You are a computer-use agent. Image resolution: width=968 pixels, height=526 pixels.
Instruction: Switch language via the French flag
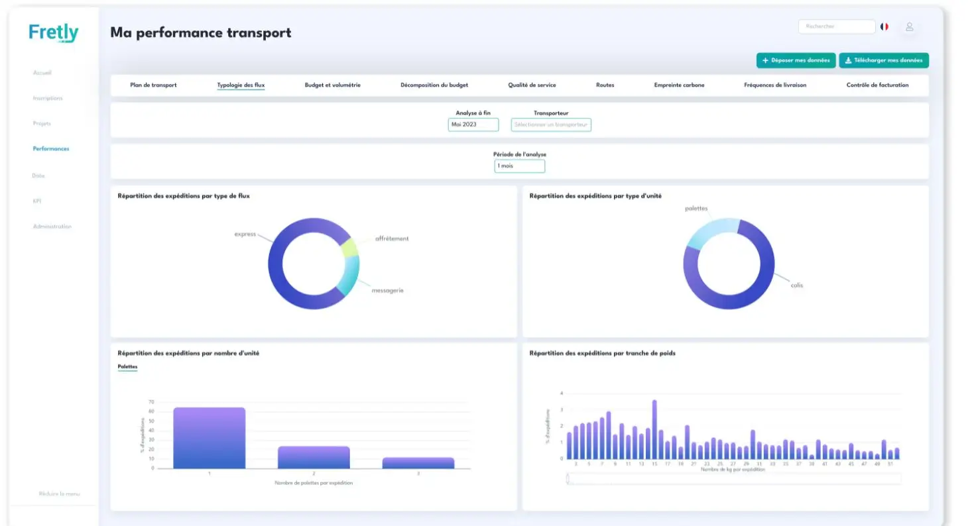pyautogui.click(x=884, y=26)
